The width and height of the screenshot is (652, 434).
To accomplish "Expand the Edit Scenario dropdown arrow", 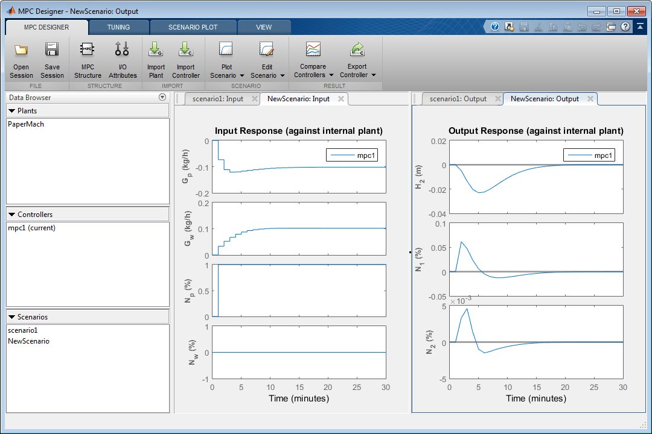I will (x=283, y=75).
